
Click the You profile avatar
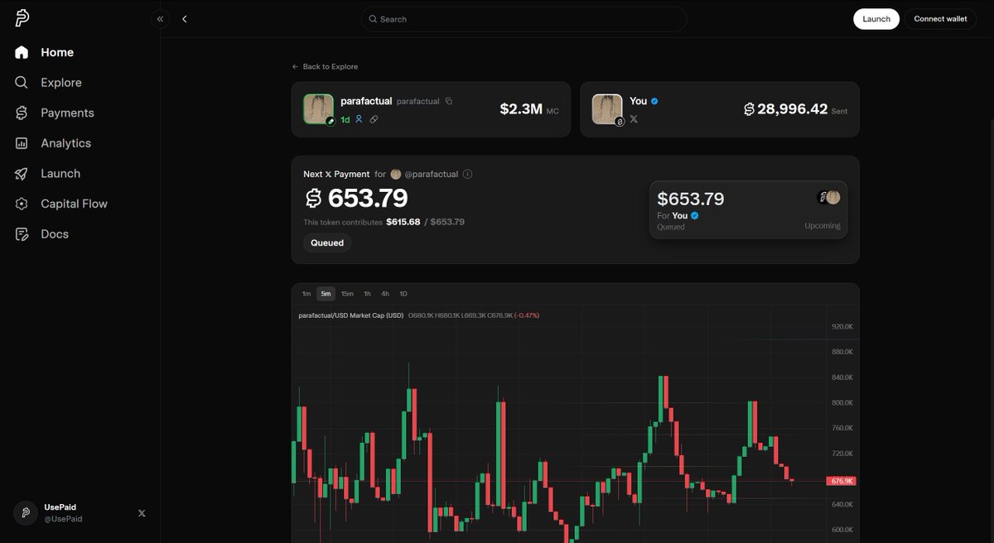(607, 109)
